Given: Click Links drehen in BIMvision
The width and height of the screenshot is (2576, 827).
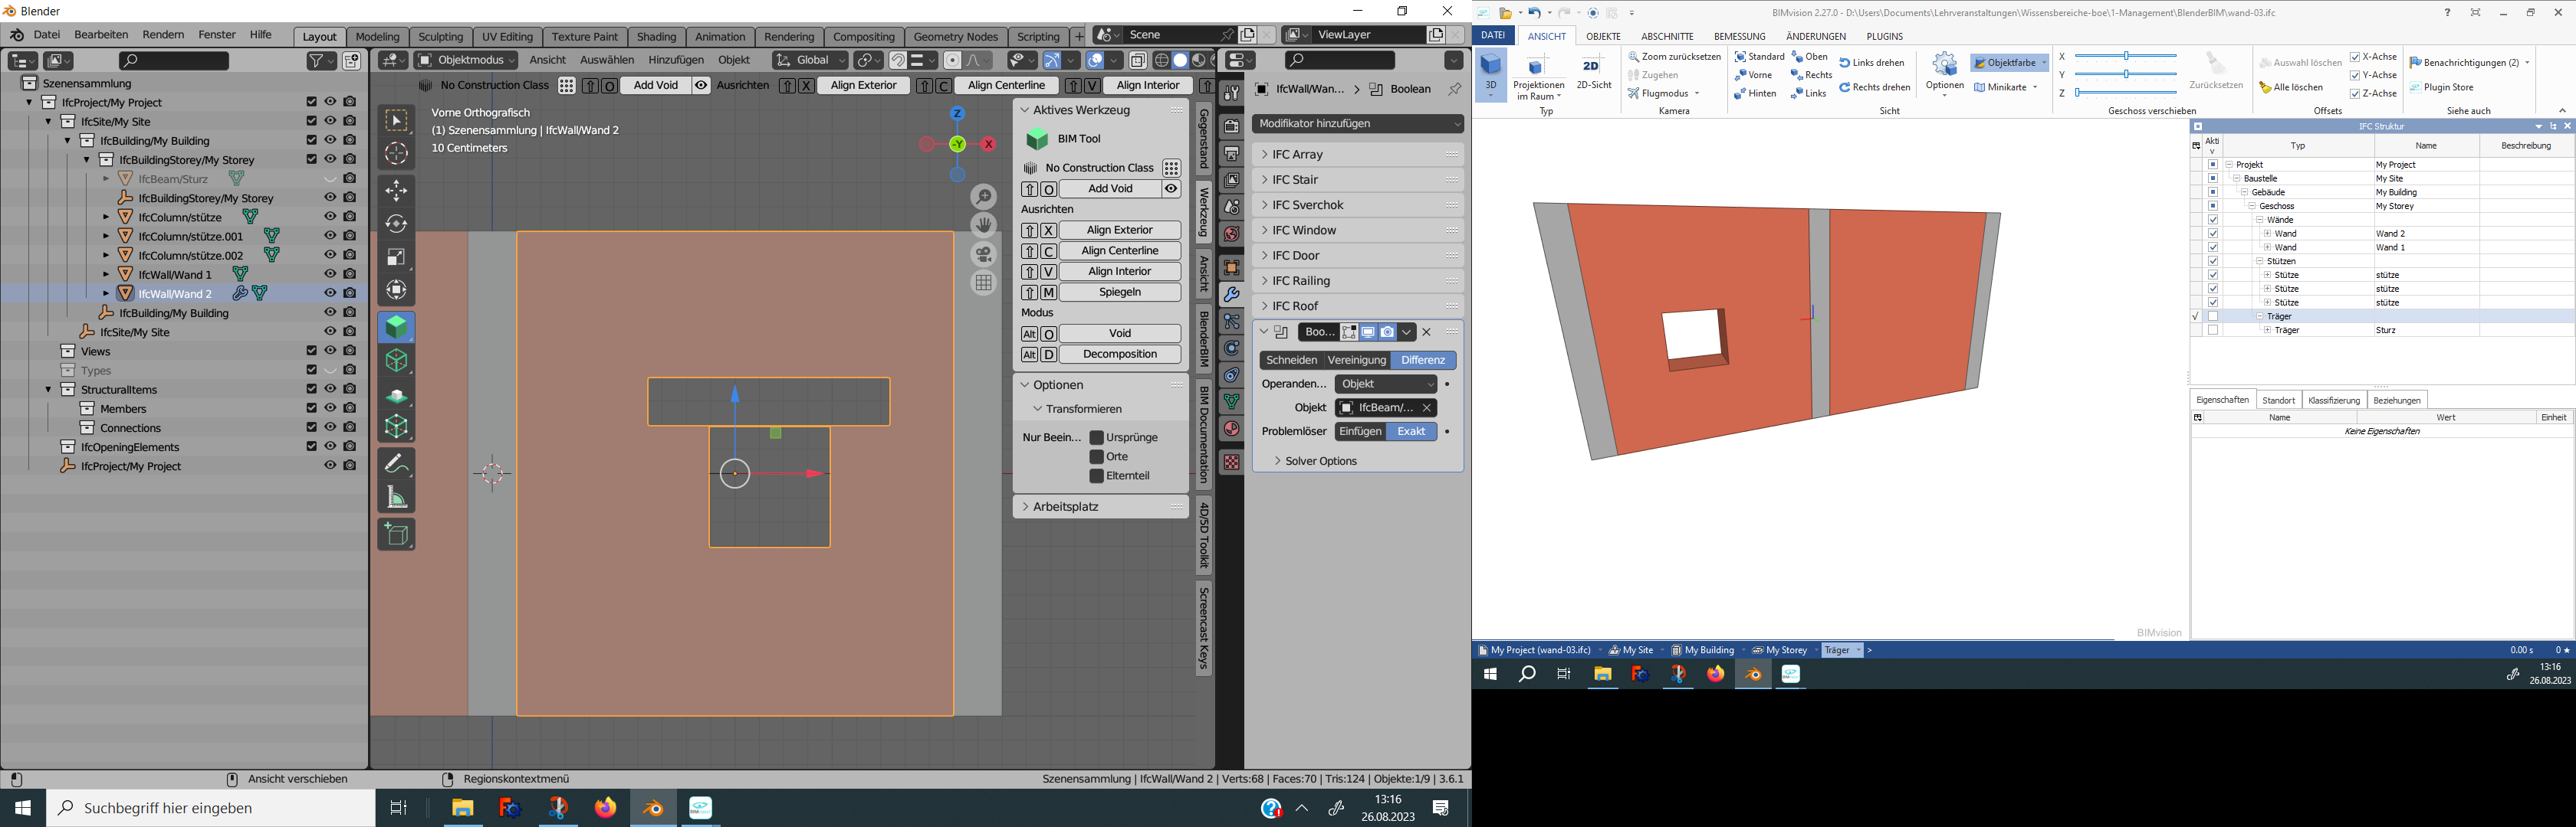Looking at the screenshot, I should point(1872,63).
